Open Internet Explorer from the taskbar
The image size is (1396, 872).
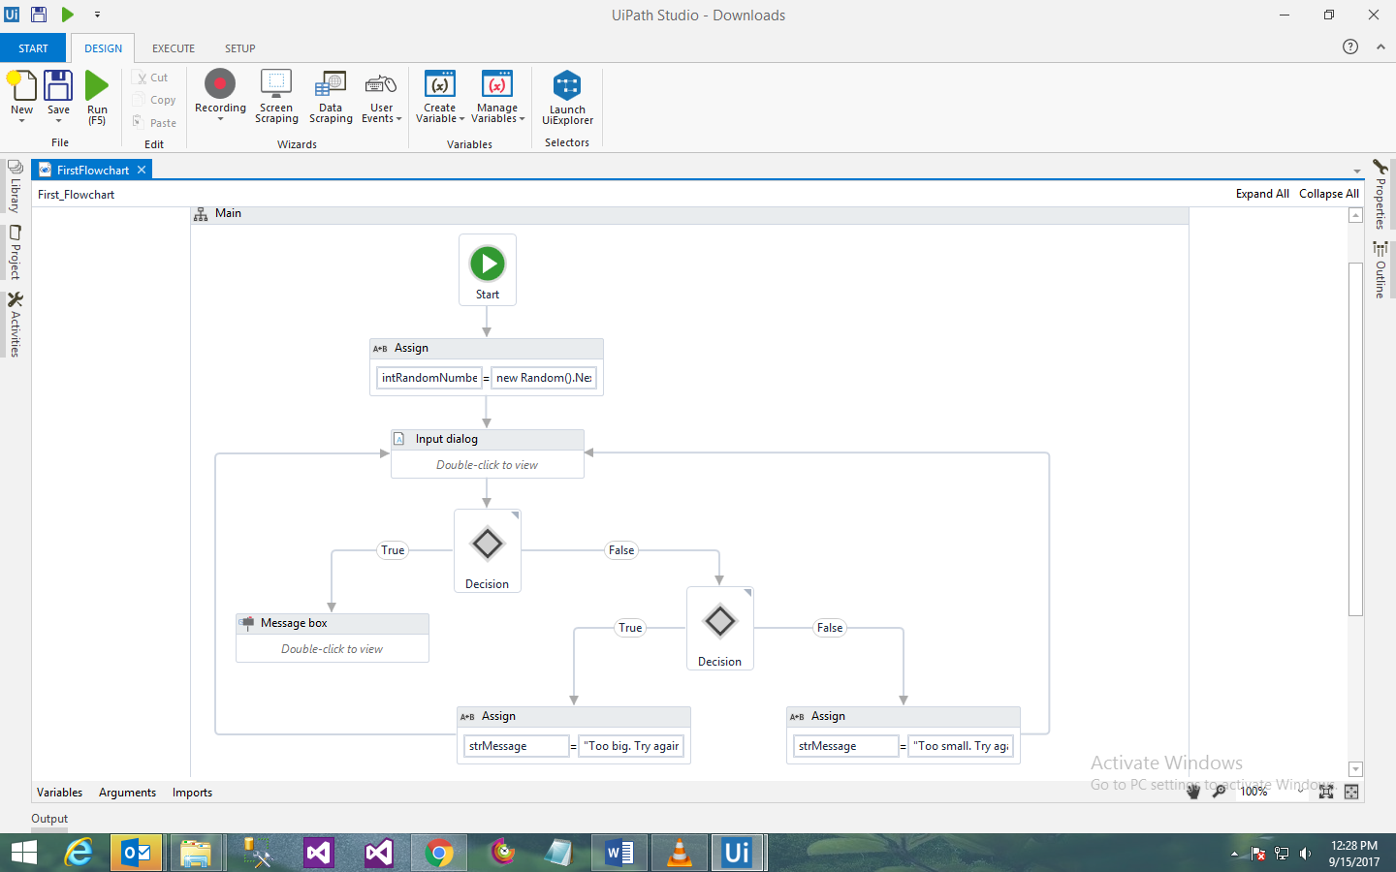pos(78,853)
